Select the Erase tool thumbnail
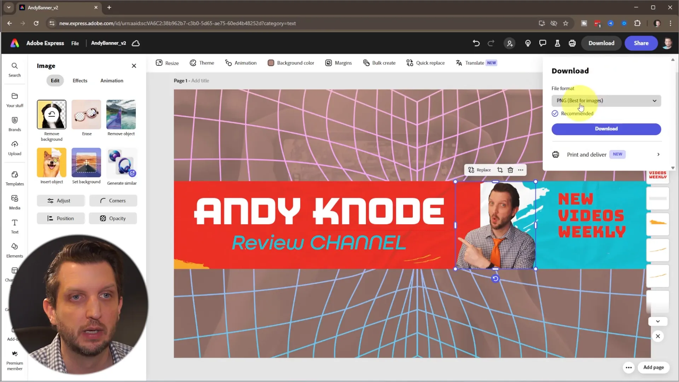The height and width of the screenshot is (382, 679). pyautogui.click(x=86, y=115)
